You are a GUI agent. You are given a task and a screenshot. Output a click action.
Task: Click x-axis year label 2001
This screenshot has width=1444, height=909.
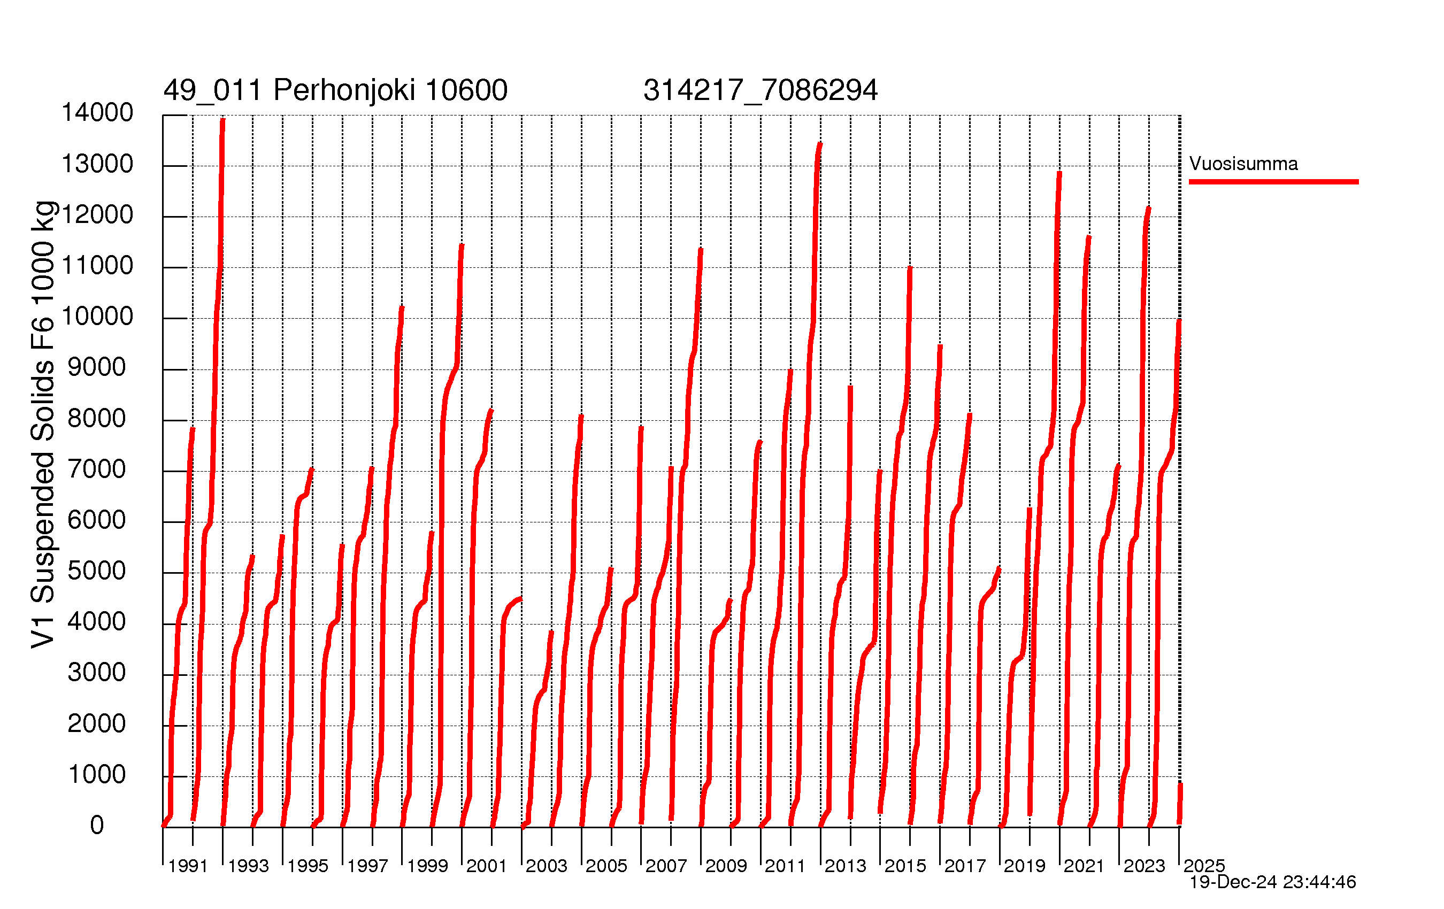(x=486, y=866)
